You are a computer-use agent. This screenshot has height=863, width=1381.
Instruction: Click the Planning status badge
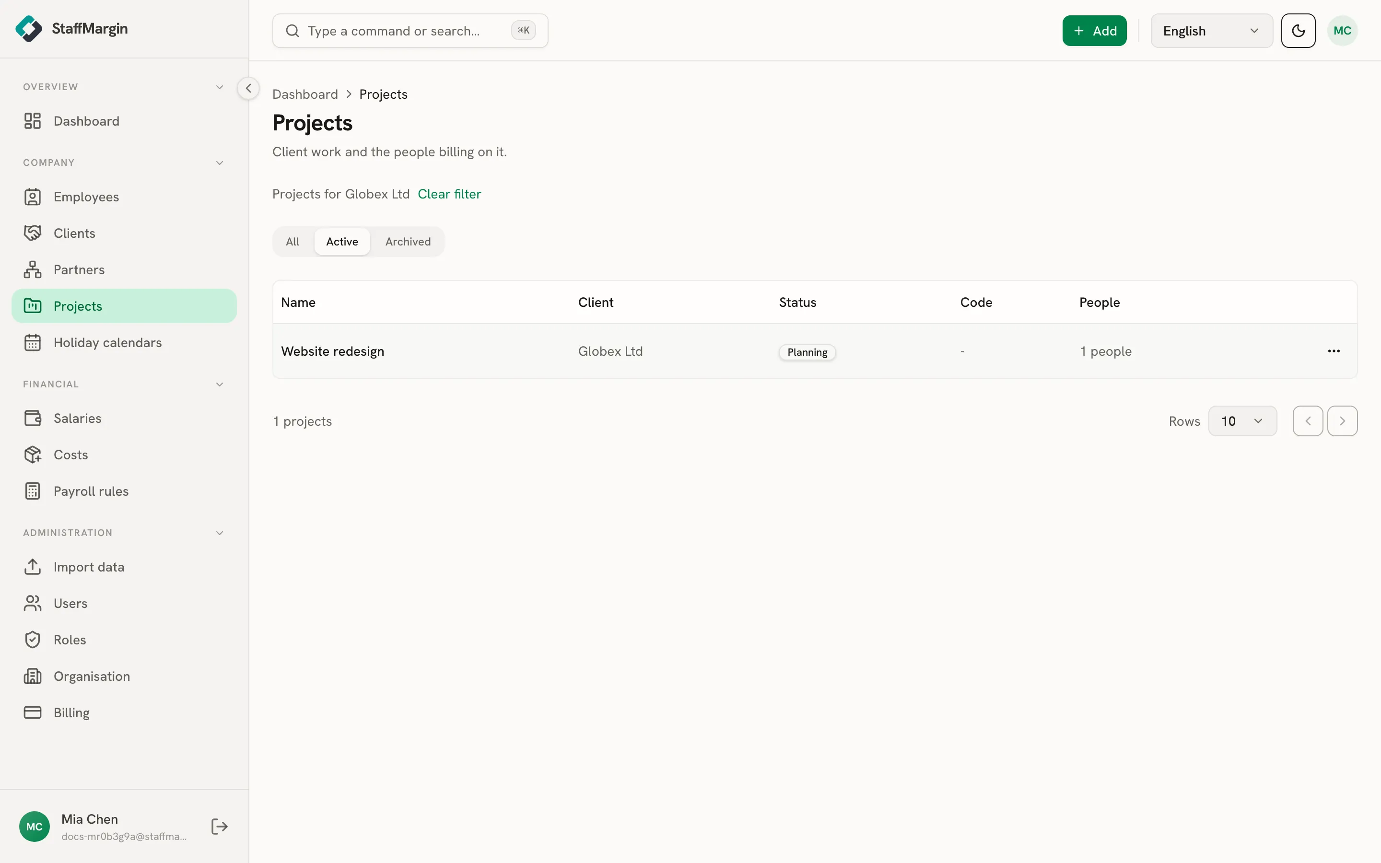807,352
